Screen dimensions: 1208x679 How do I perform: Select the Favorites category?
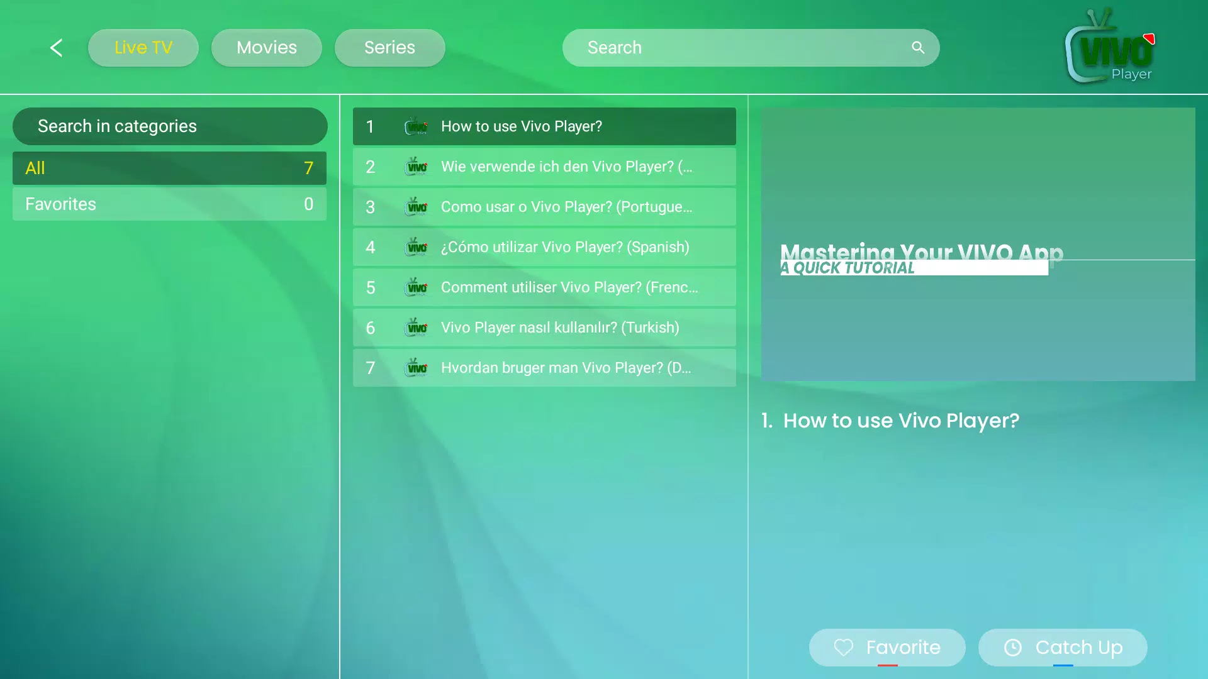coord(169,204)
